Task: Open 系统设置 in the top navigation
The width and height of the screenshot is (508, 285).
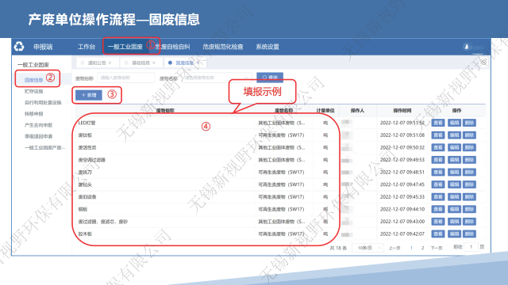Action: tap(267, 47)
